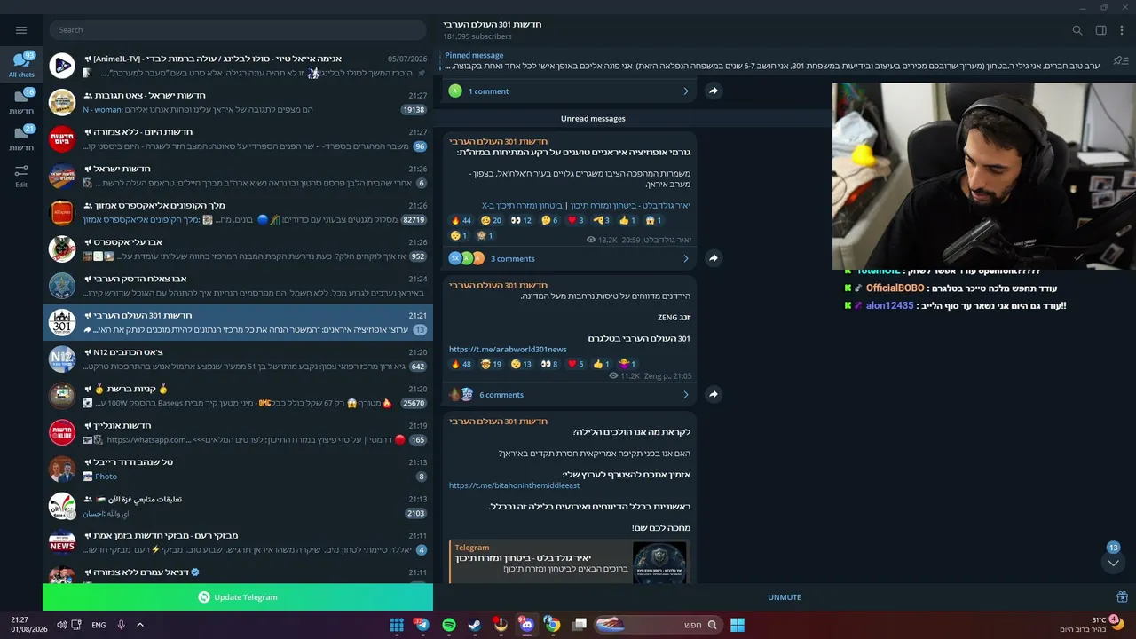Click the microphone tray icon
1136x639 pixels.
coord(121,625)
